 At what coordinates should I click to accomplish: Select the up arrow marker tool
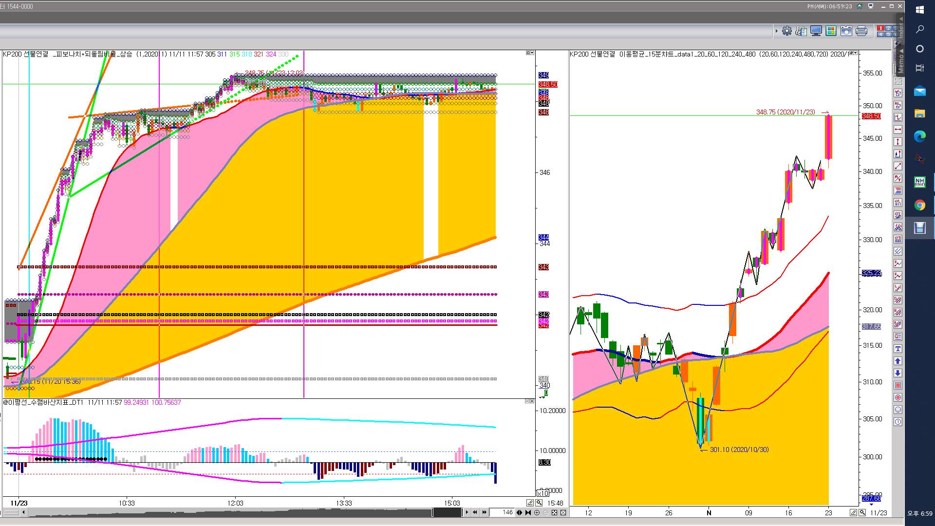point(898,361)
